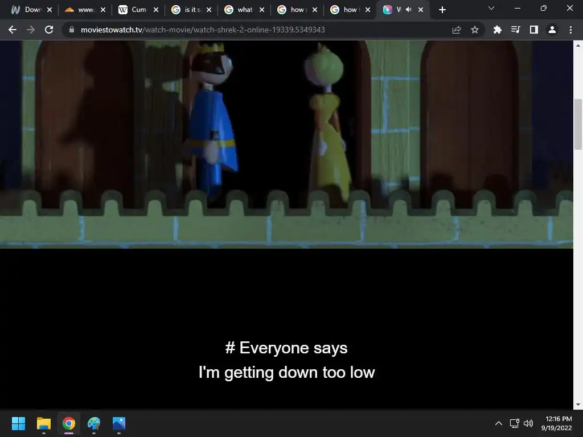Click the Shrek 2 video frame

tap(286, 144)
